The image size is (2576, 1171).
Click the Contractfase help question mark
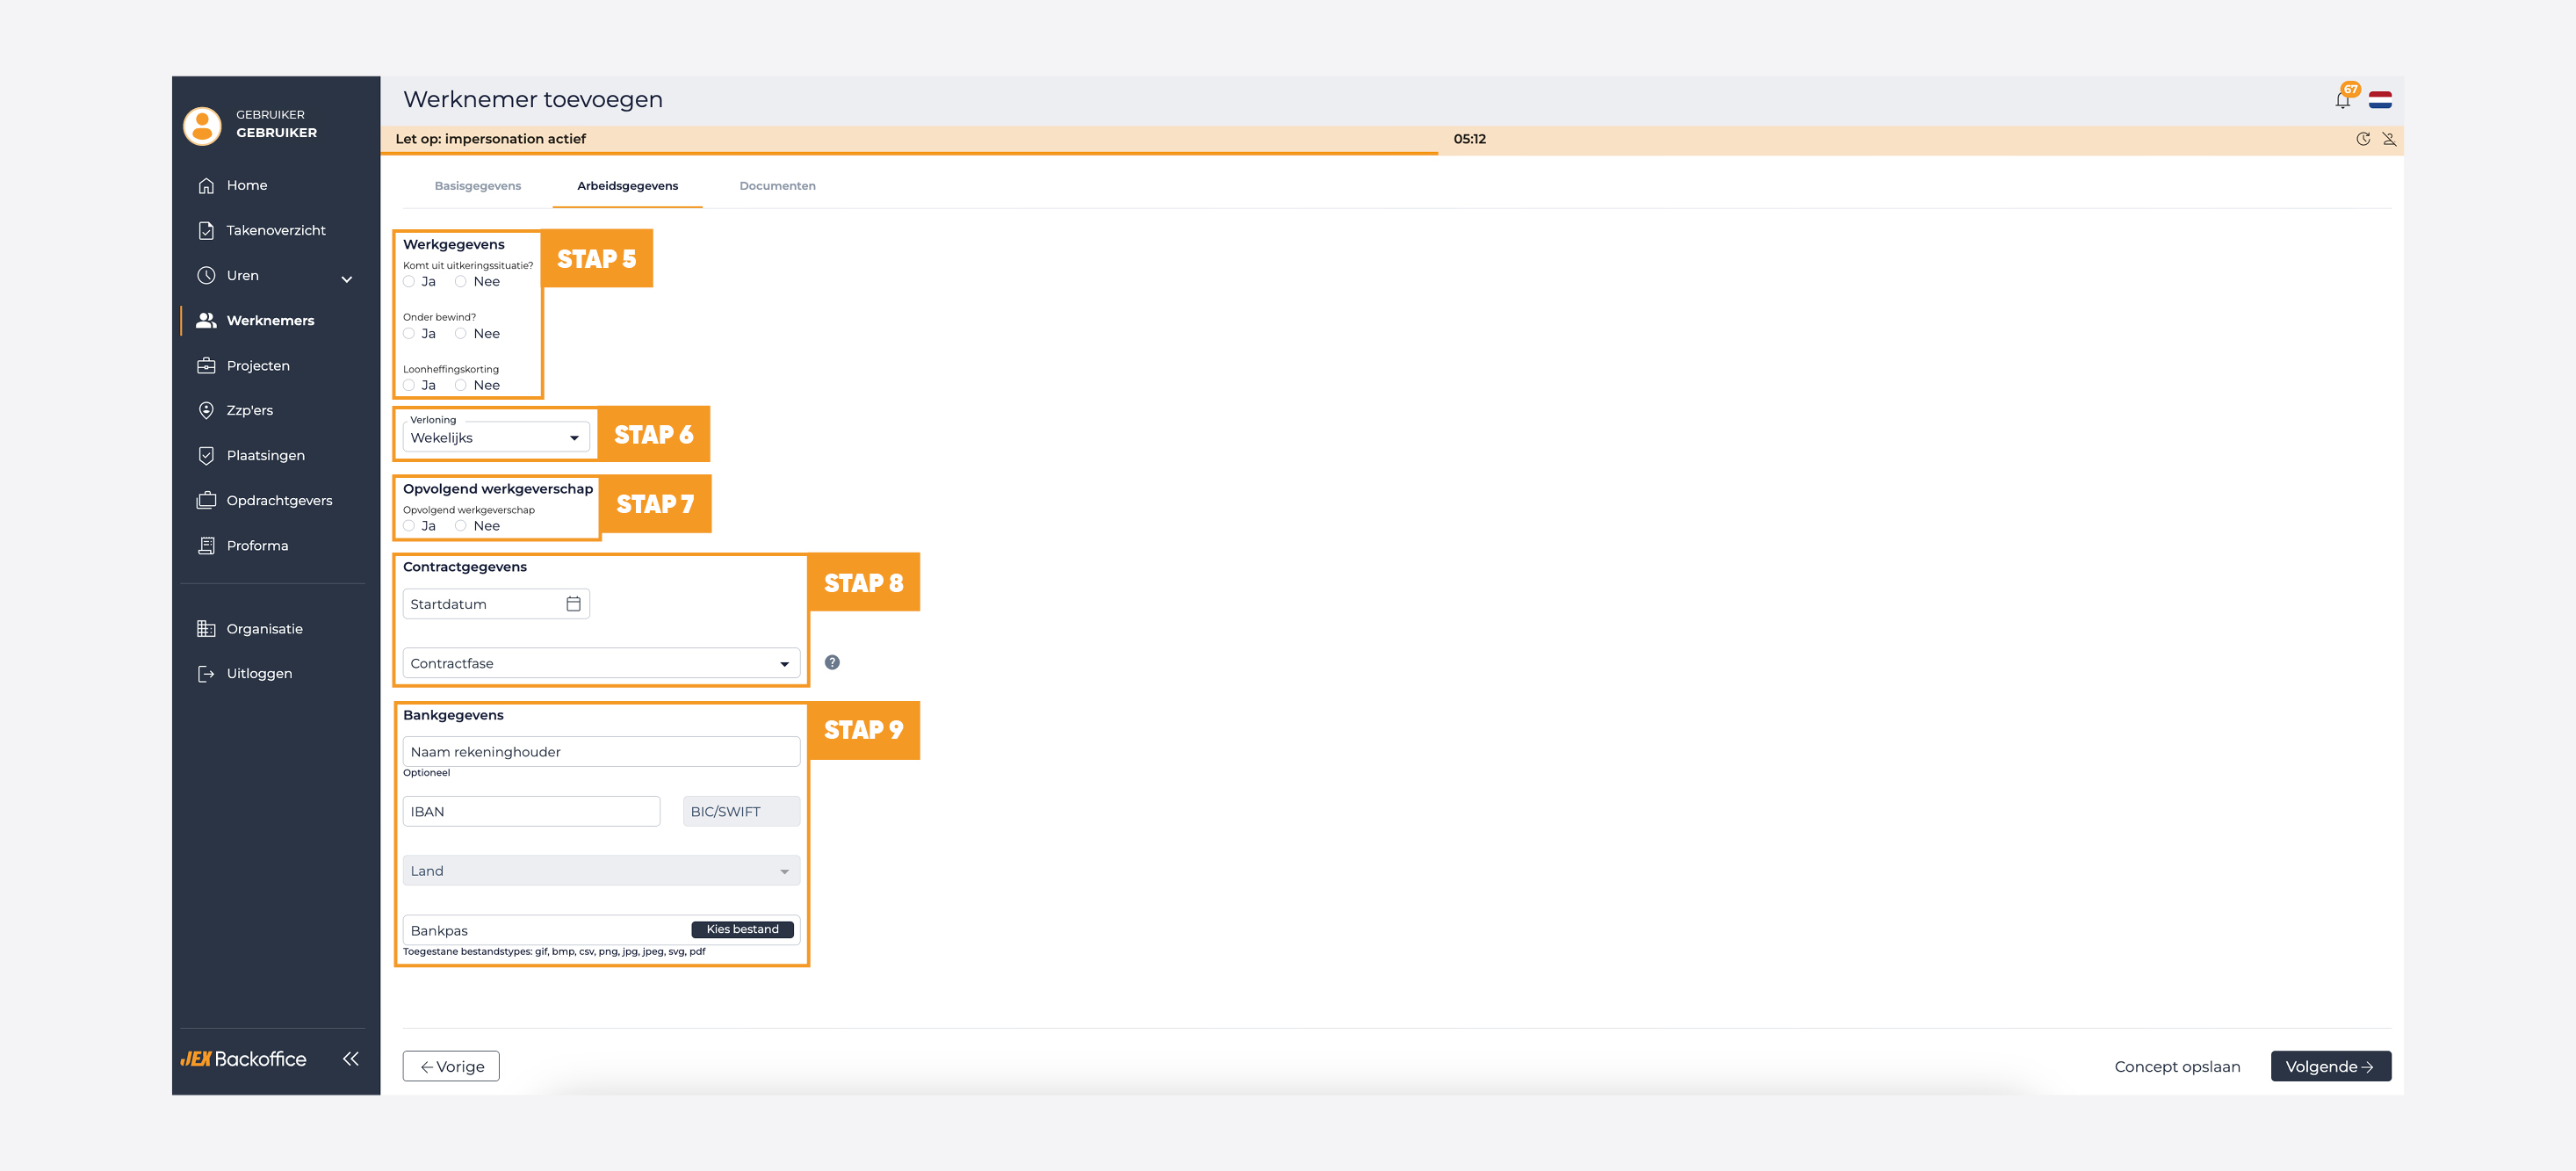832,662
